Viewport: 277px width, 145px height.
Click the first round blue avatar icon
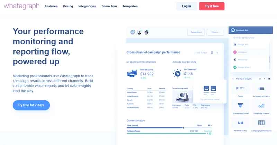pyautogui.click(x=133, y=32)
